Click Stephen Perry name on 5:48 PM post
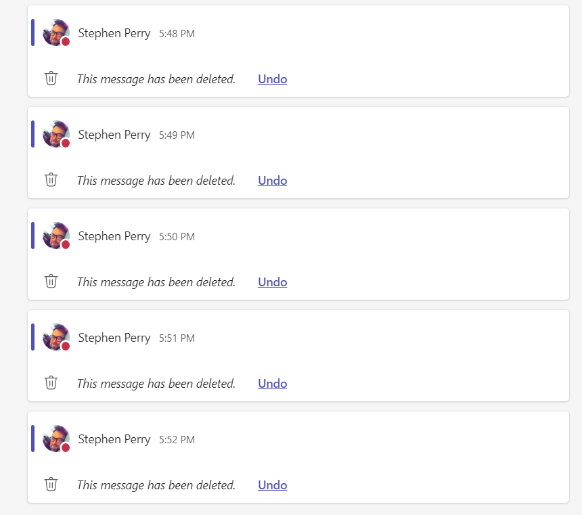The width and height of the screenshot is (582, 515). tap(114, 33)
